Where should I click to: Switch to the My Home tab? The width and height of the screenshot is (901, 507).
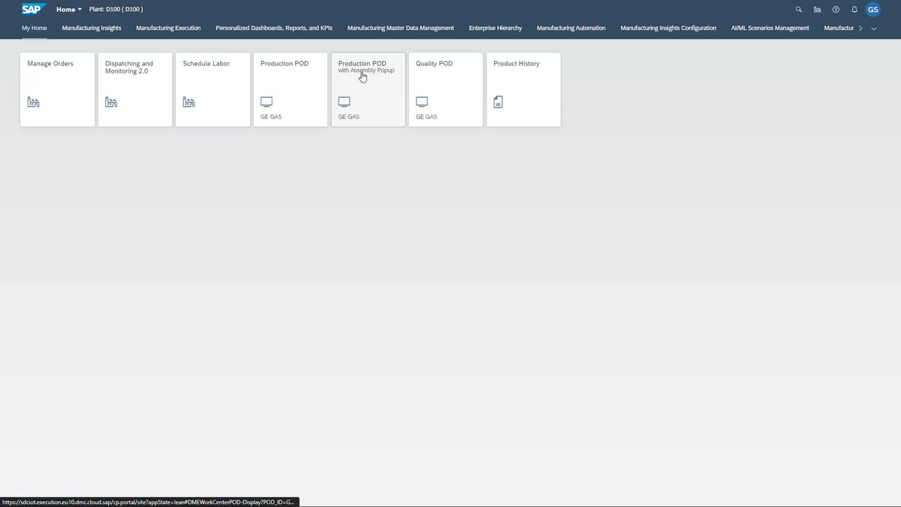[32, 28]
